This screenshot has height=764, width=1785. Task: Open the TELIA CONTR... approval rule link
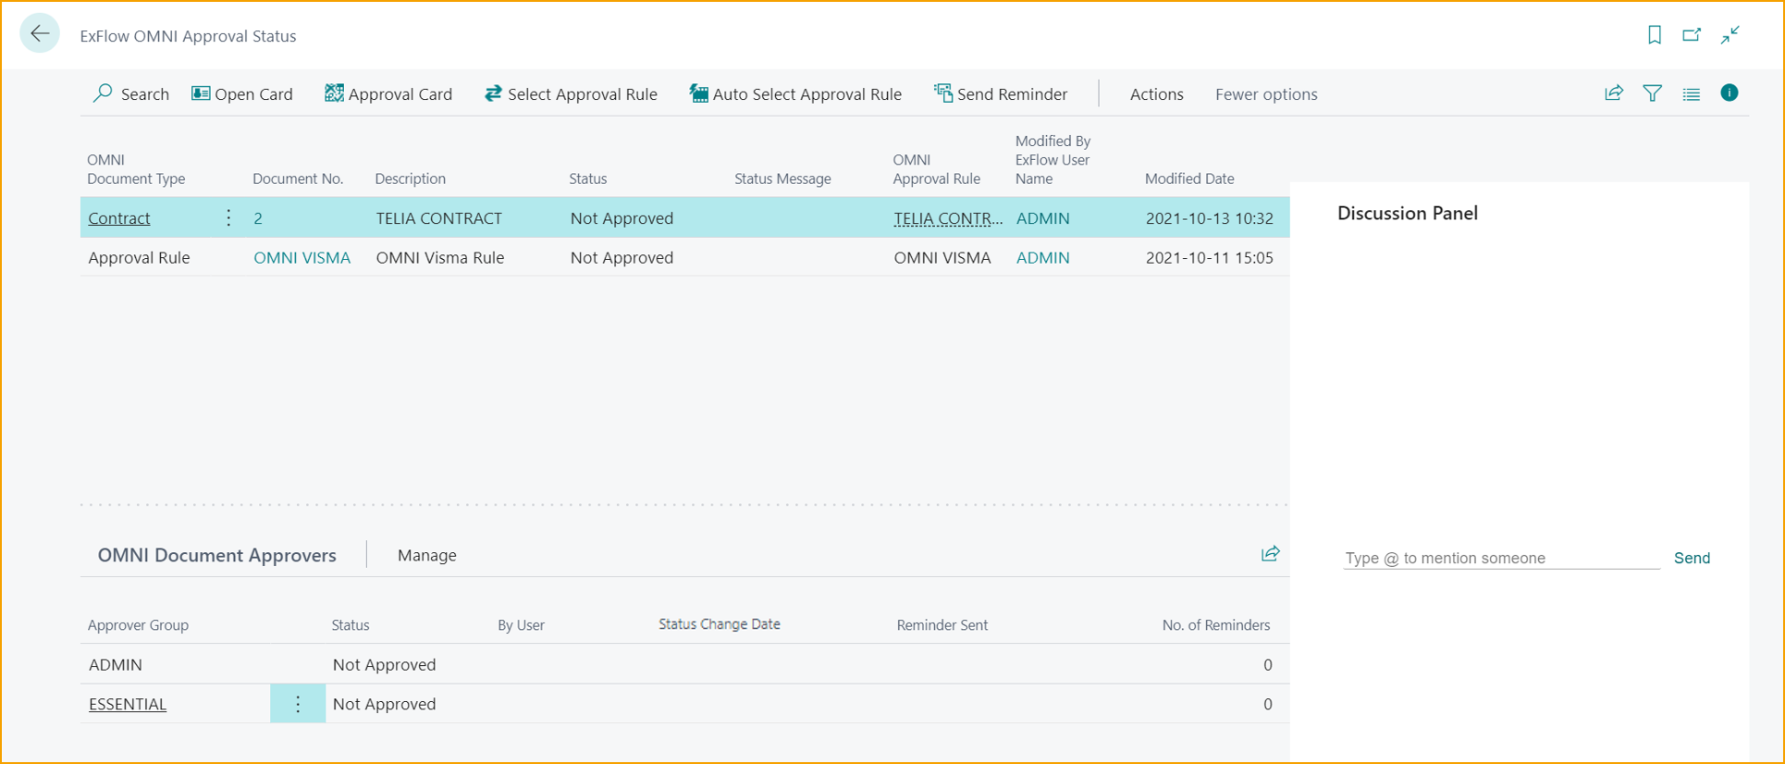[948, 218]
